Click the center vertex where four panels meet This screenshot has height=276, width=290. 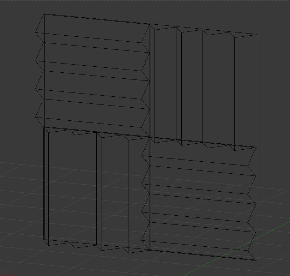[150, 137]
